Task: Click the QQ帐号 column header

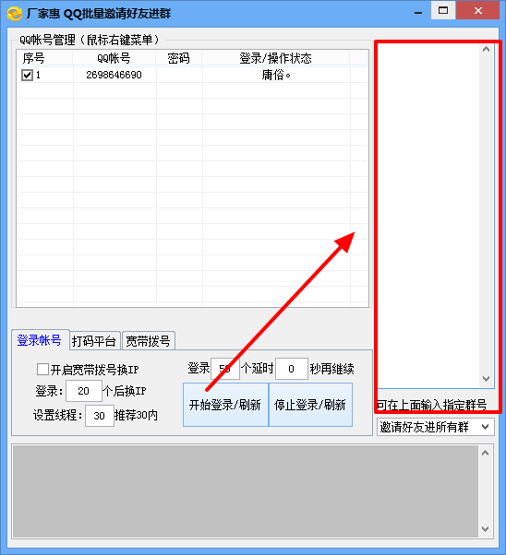Action: pos(114,58)
